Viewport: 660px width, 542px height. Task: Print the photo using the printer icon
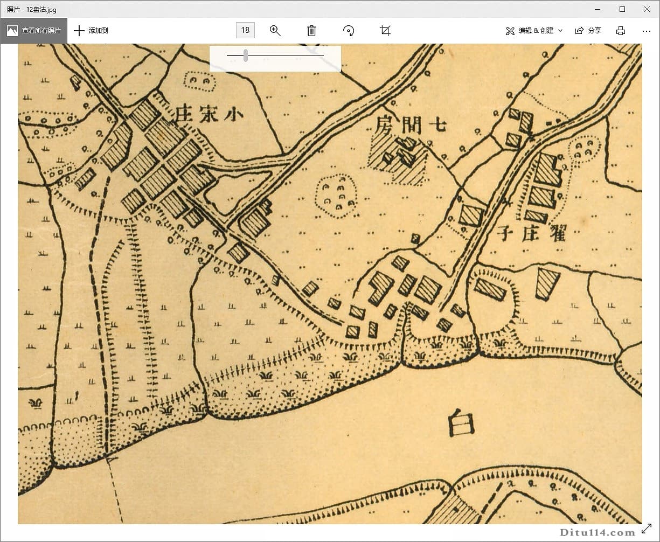click(620, 31)
